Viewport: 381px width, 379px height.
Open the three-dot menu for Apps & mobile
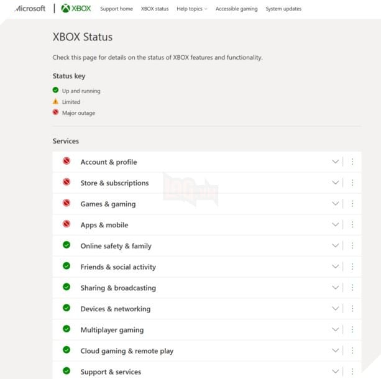point(352,224)
